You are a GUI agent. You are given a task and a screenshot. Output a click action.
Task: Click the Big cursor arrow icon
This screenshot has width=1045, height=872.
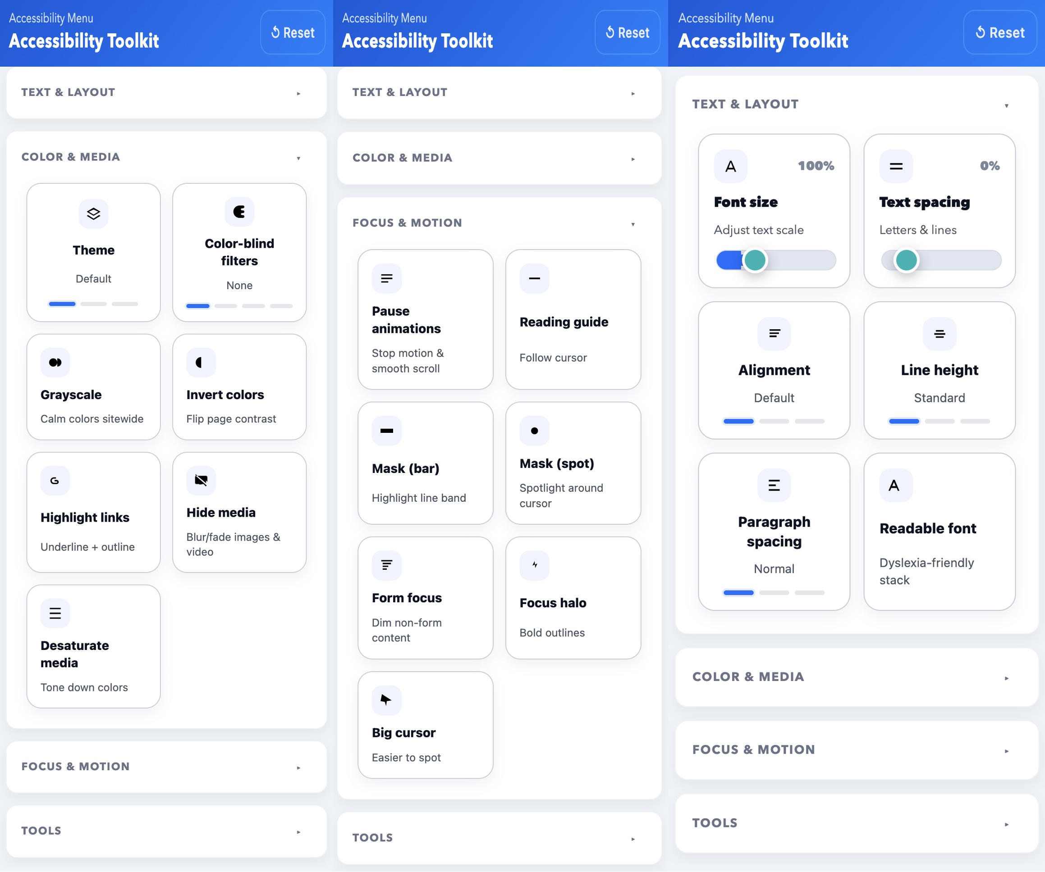(x=386, y=700)
